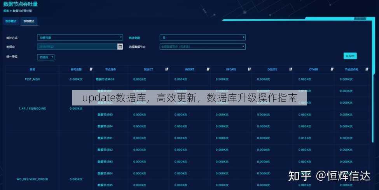Sort by 节点总吞吐 column using sort icon
379x190 pixels.
(367, 69)
